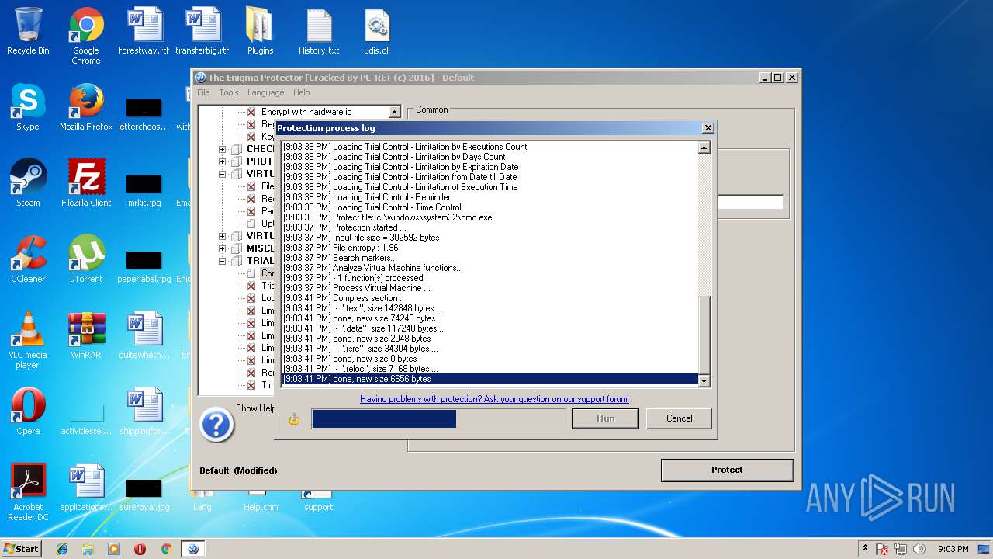Expand the CHECK tree group
Screen dimensions: 993x559
(223, 149)
